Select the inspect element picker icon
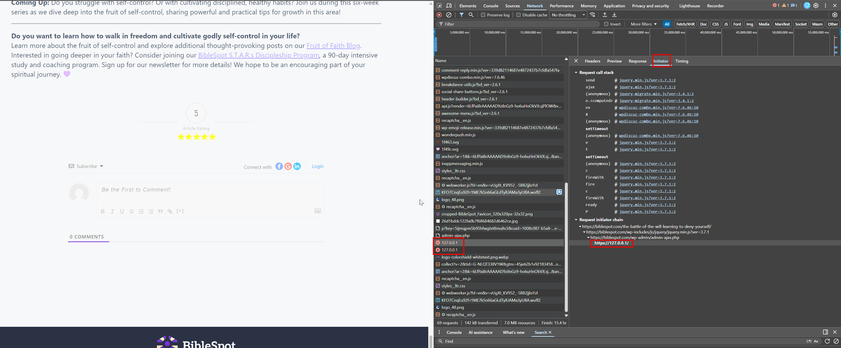 [439, 5]
